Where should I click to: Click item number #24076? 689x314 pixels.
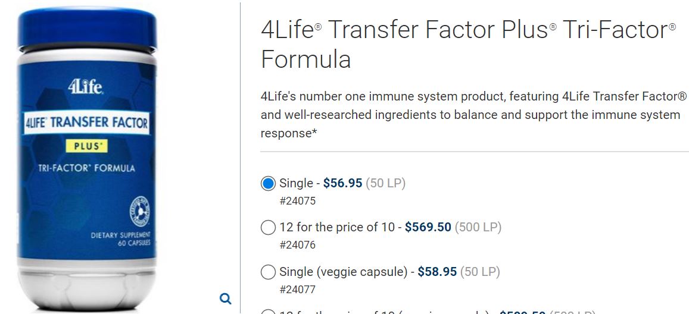(x=298, y=245)
